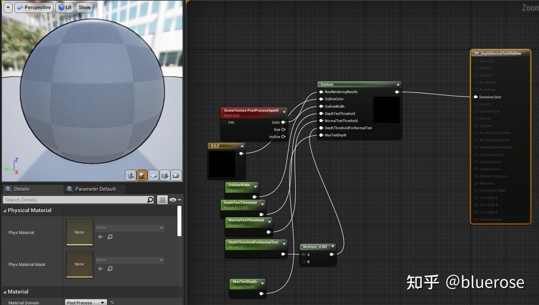Select the plane preview mesh icon
The height and width of the screenshot is (305, 539).
[153, 175]
